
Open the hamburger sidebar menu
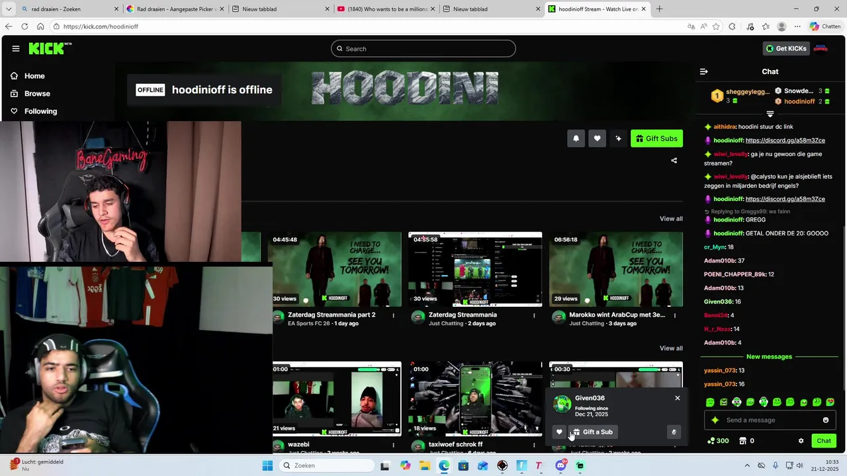(x=16, y=48)
